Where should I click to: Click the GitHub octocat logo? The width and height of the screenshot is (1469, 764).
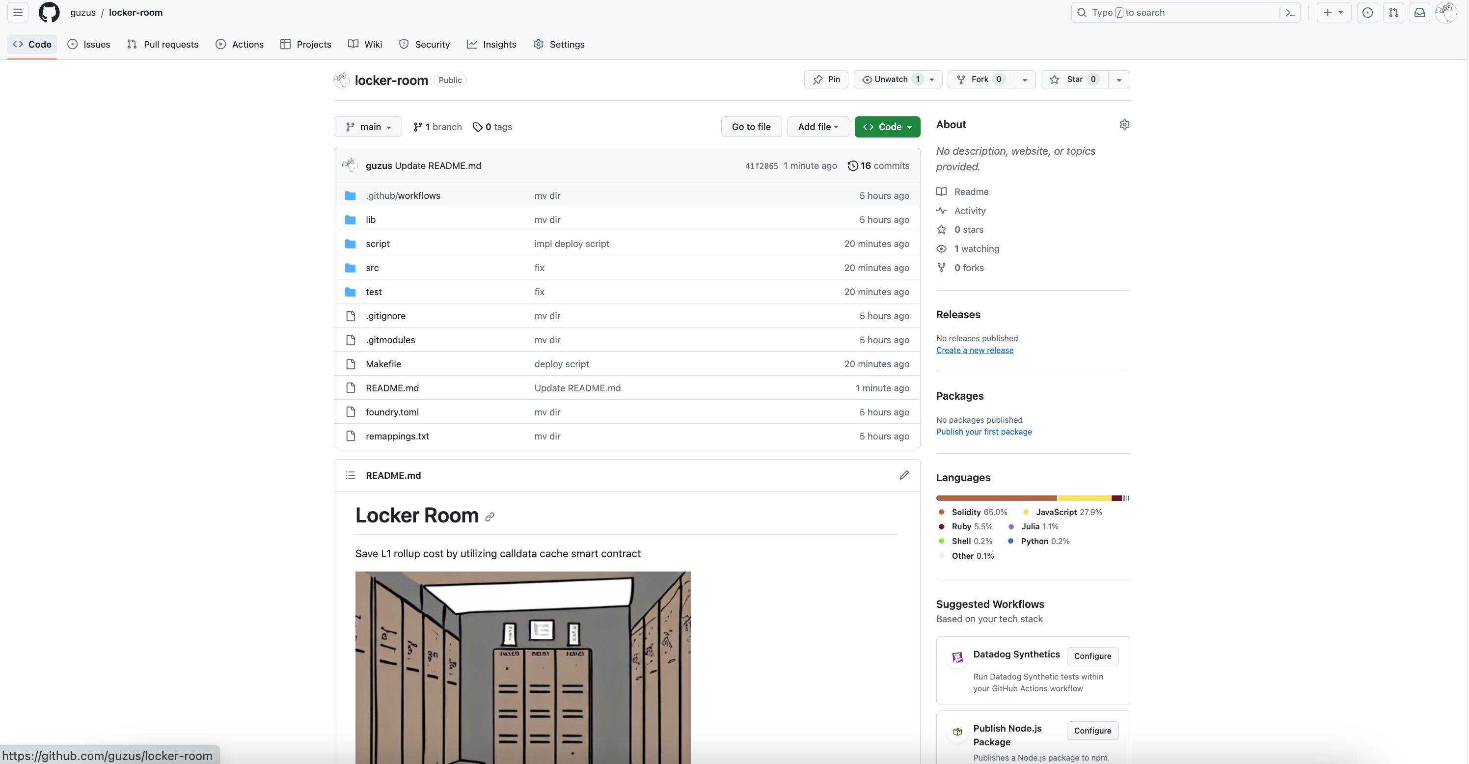pyautogui.click(x=49, y=13)
